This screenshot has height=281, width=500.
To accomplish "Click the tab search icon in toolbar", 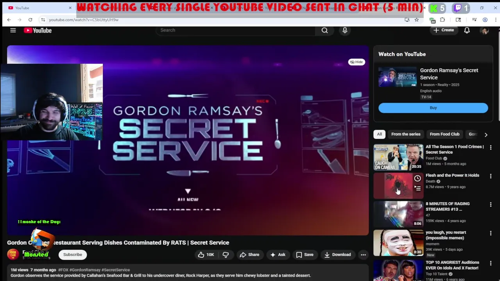I will [458, 20].
